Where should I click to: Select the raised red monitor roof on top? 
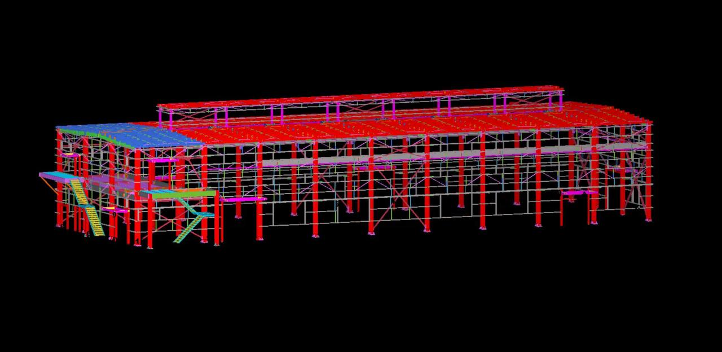coord(361,97)
